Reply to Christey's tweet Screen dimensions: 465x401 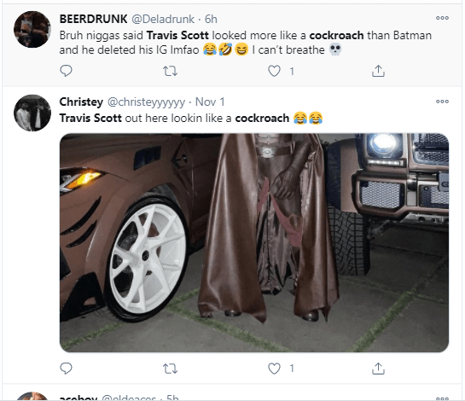click(x=66, y=369)
